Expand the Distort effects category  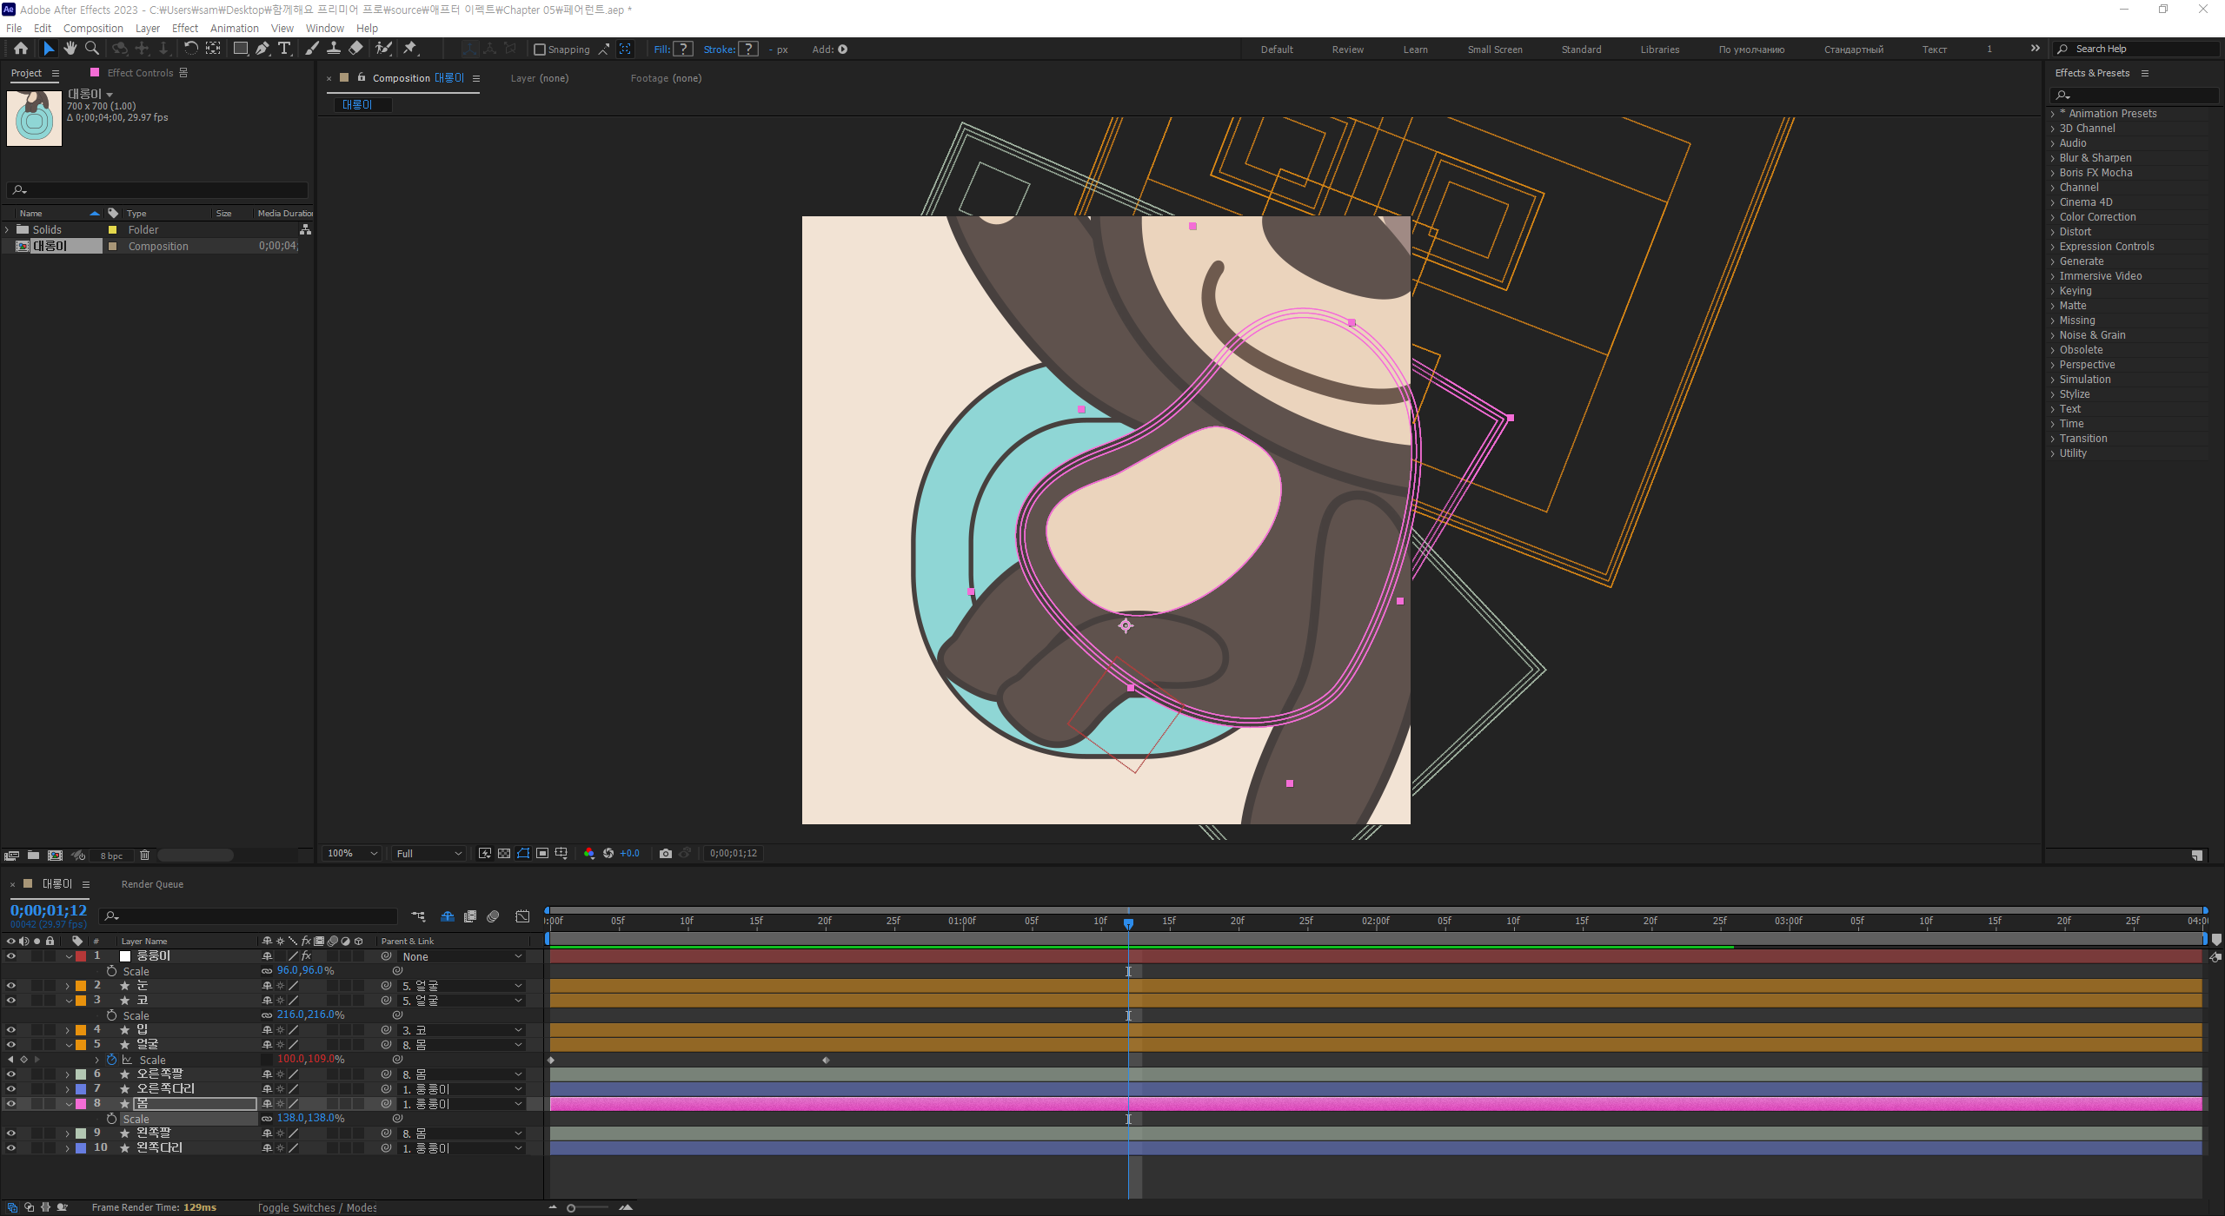tap(2075, 232)
